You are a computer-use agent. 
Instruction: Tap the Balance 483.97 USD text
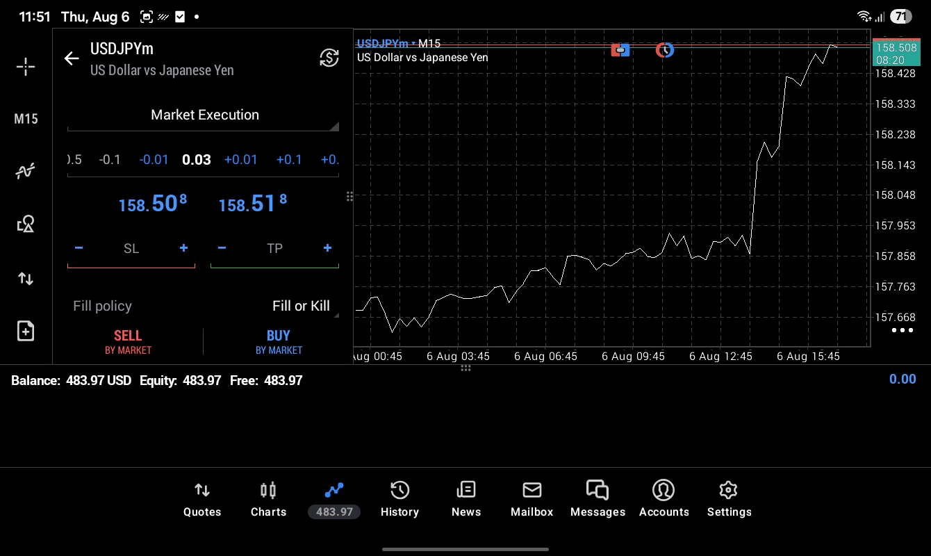click(x=71, y=381)
